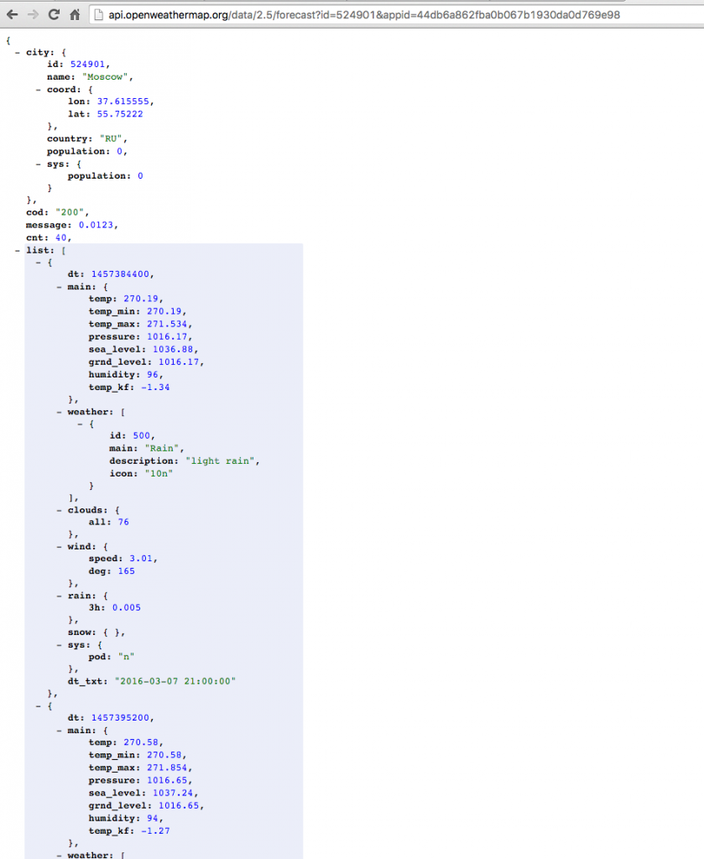704x859 pixels.
Task: Click the page reload icon
Action: pos(54,14)
